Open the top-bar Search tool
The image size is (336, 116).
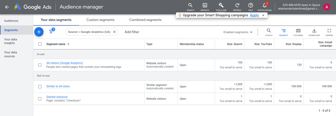(x=190, y=7)
